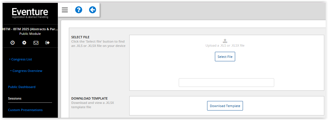This screenshot has width=328, height=120.
Task: Click the Select File button
Action: pyautogui.click(x=225, y=57)
